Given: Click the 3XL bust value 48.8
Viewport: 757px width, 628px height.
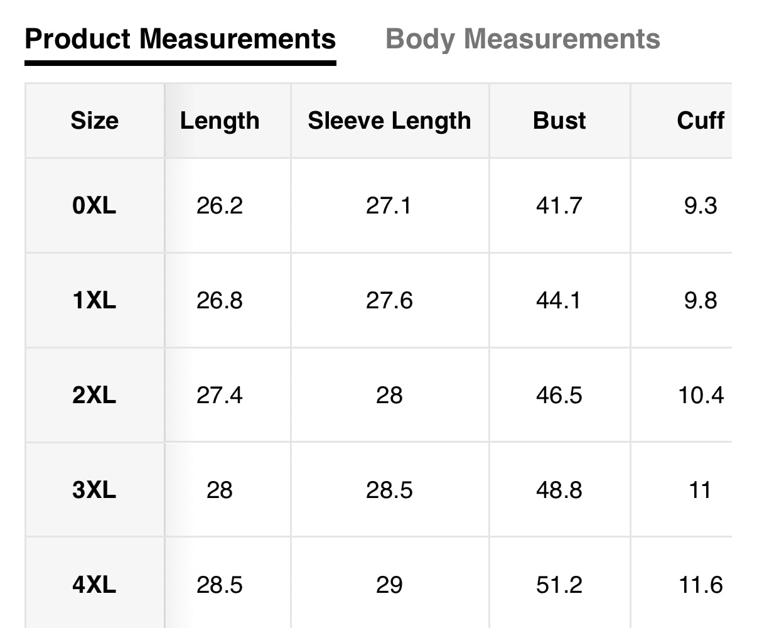Looking at the screenshot, I should (x=559, y=490).
